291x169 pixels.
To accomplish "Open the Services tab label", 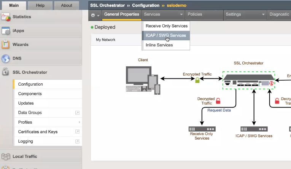I will (152, 14).
